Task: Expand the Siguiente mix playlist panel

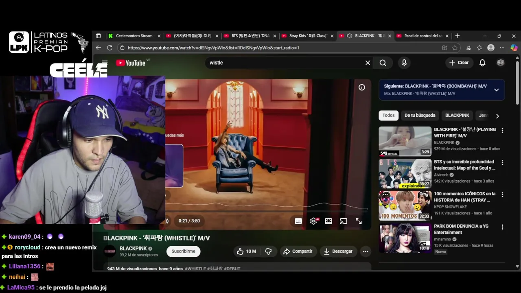Action: tap(496, 90)
